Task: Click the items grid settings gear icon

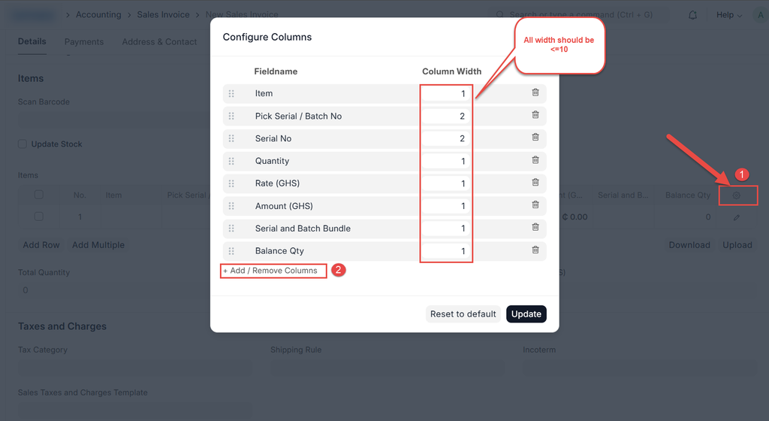Action: (x=737, y=195)
